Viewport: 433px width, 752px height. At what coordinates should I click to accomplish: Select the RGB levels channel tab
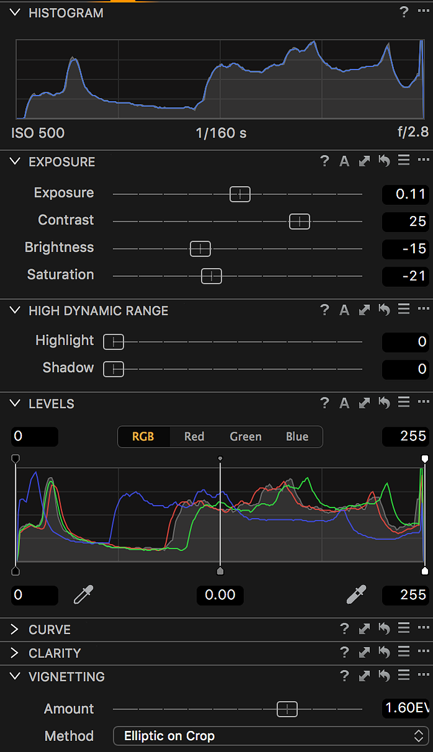(x=143, y=437)
